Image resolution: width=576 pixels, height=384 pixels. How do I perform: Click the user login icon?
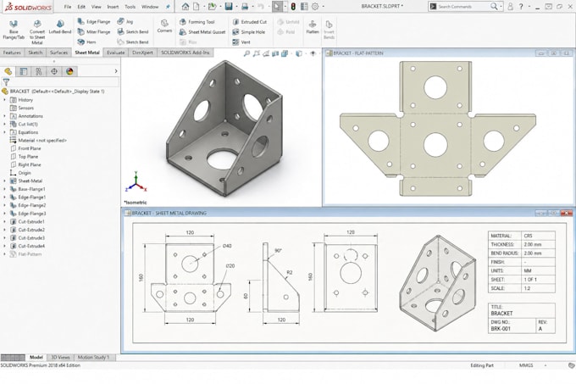(x=510, y=6)
